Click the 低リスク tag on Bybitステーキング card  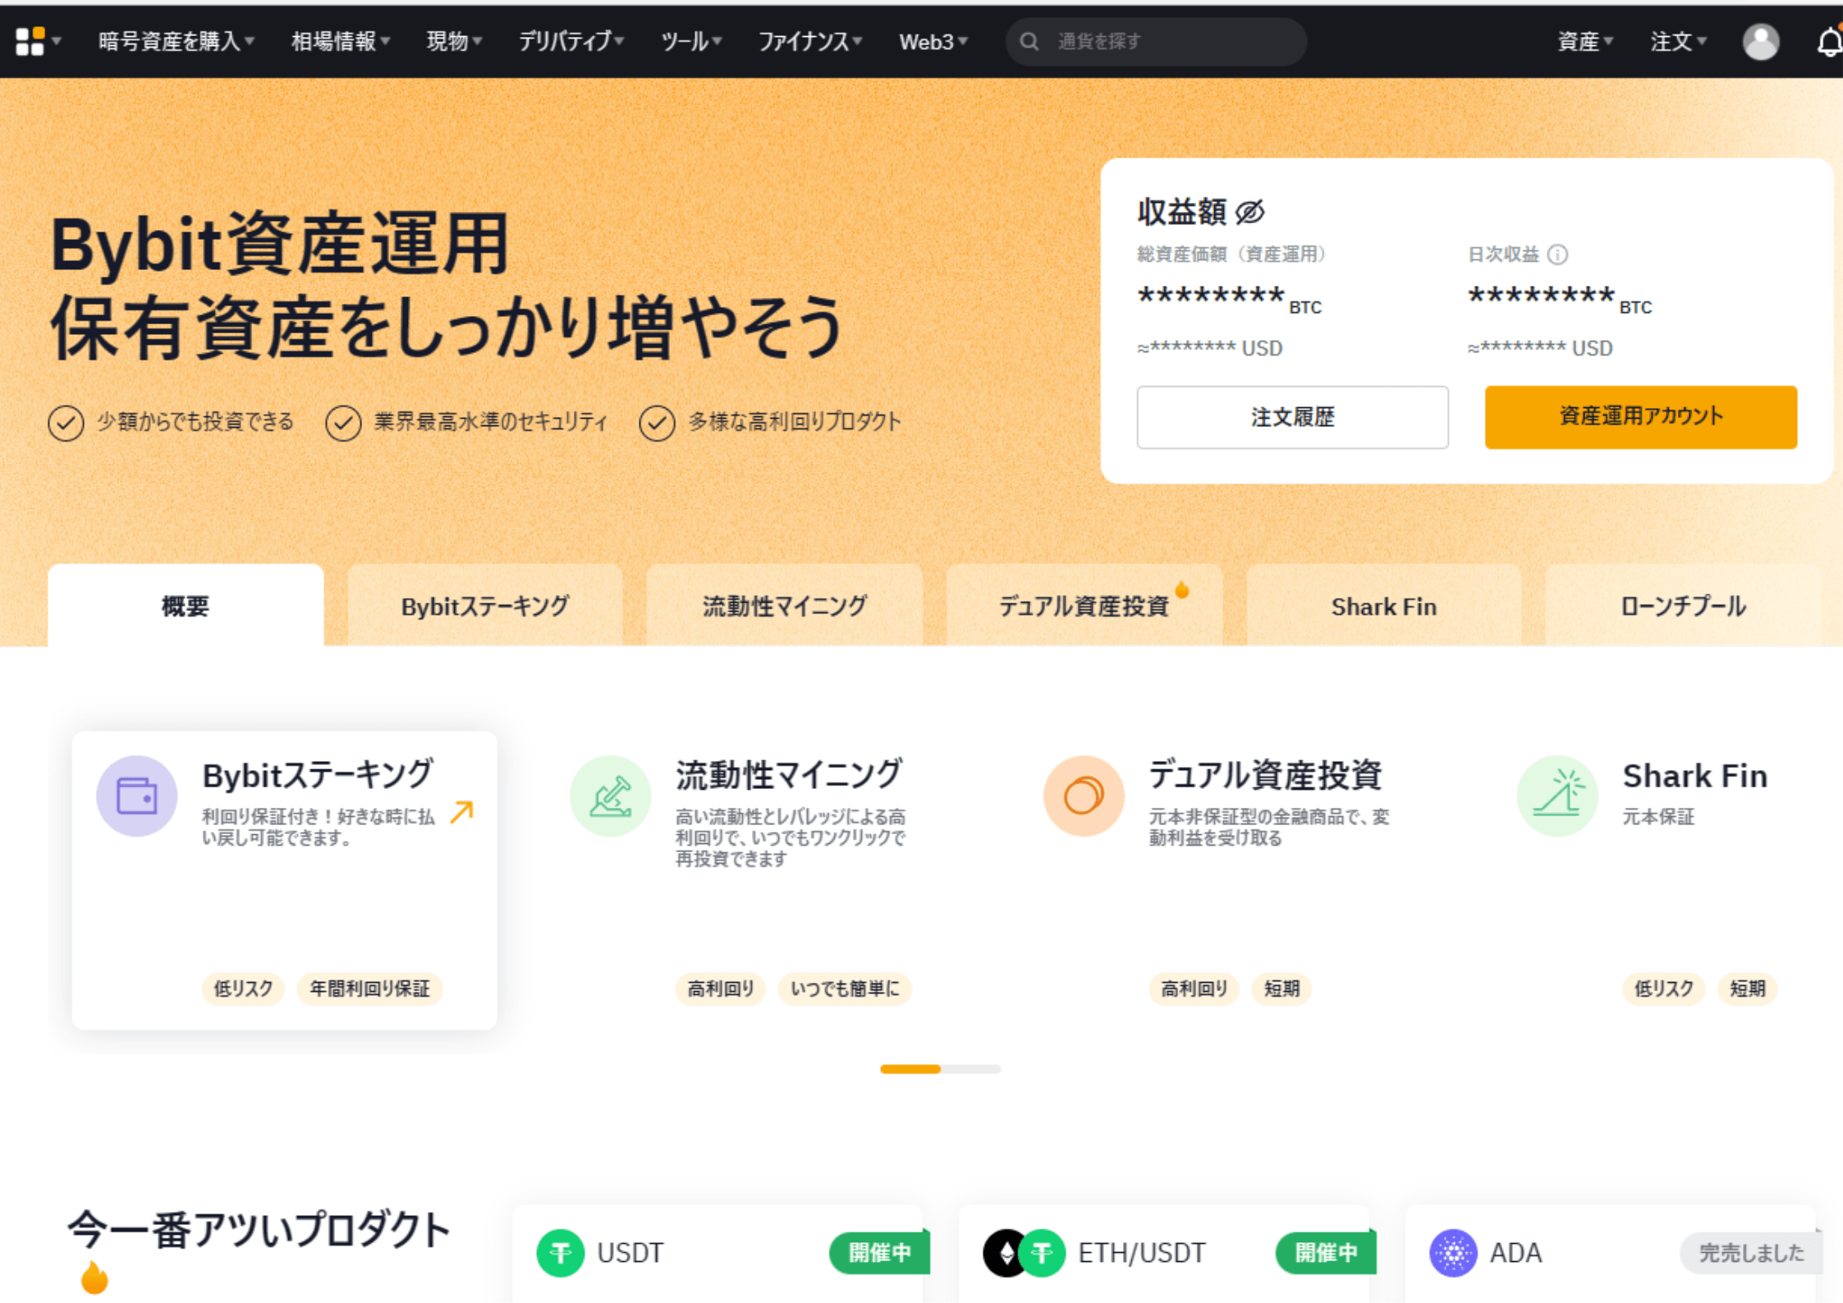(243, 989)
